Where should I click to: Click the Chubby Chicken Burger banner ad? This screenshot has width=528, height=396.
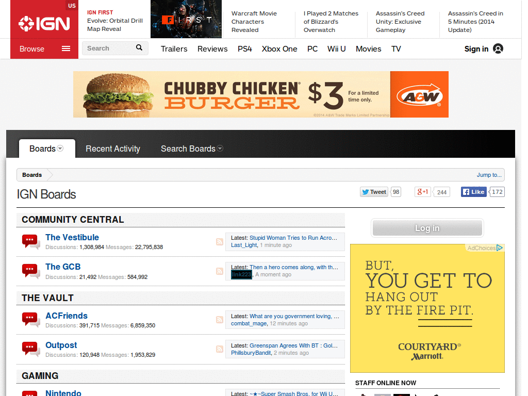click(261, 94)
